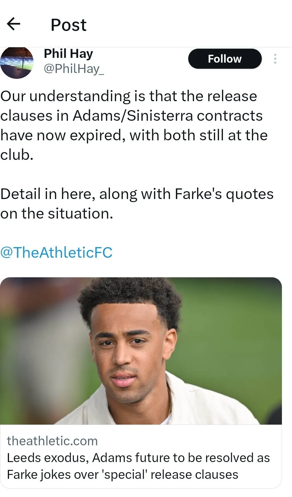The image size is (292, 497).
Task: Click the theathletic.com domain label
Action: tap(52, 441)
